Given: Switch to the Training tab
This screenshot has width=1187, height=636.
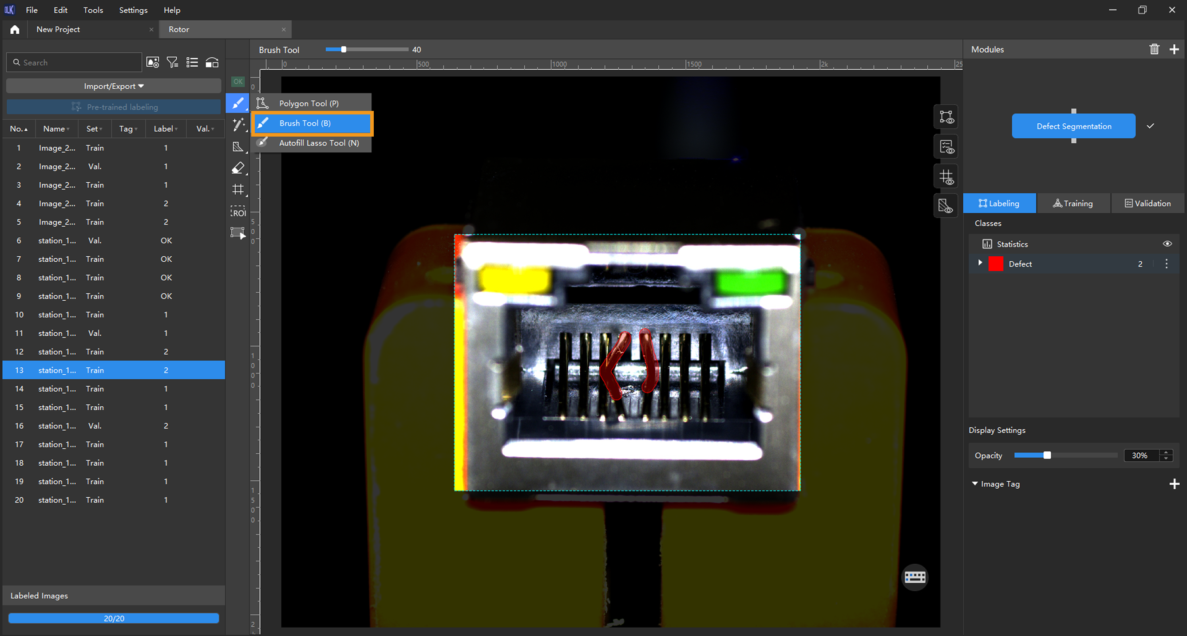Looking at the screenshot, I should pos(1073,203).
